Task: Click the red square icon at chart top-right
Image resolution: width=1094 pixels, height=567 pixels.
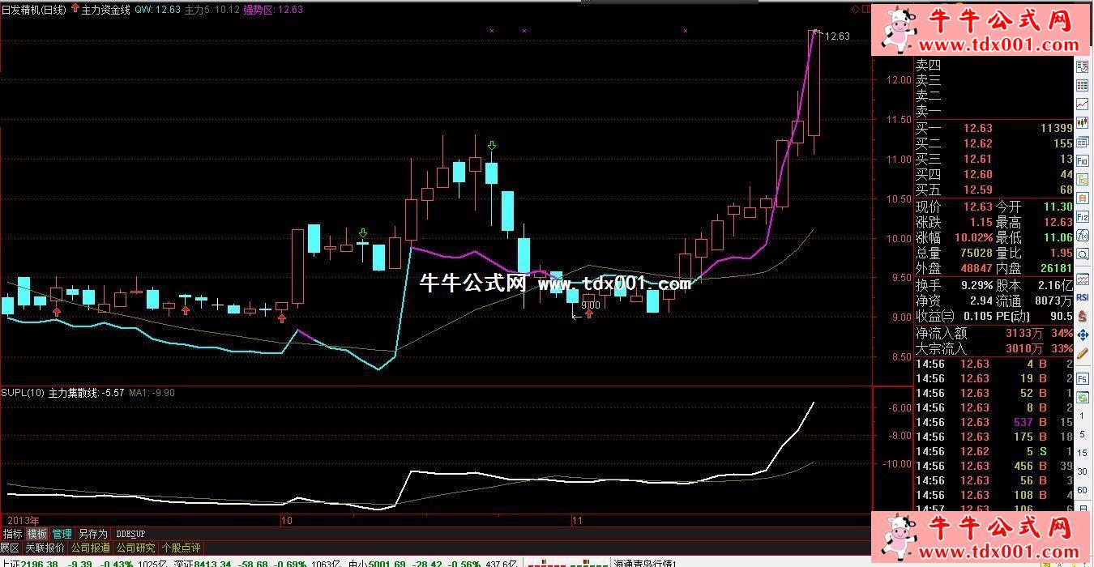Action: click(x=865, y=9)
